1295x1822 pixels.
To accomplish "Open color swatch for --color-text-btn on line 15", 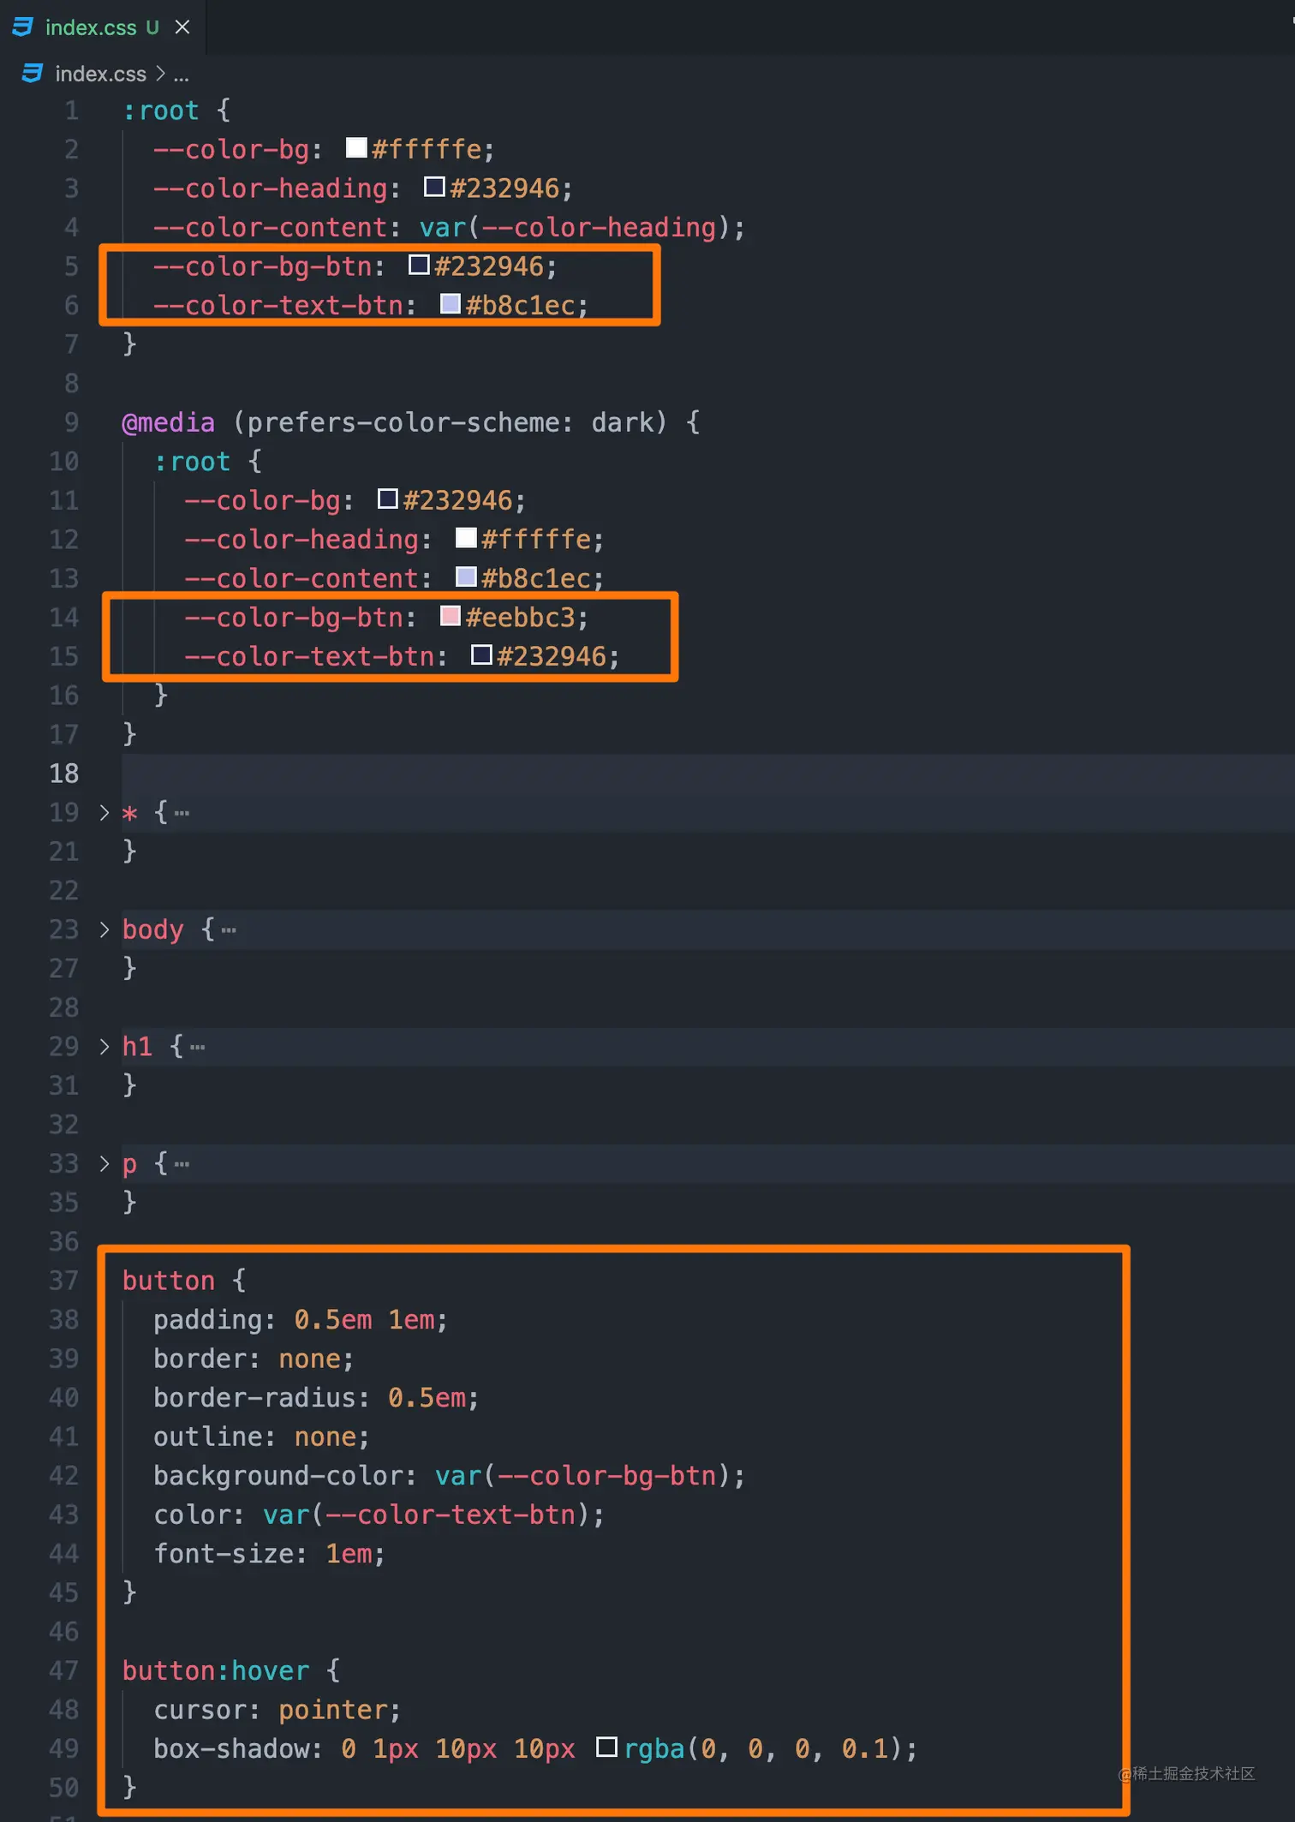I will (x=481, y=654).
